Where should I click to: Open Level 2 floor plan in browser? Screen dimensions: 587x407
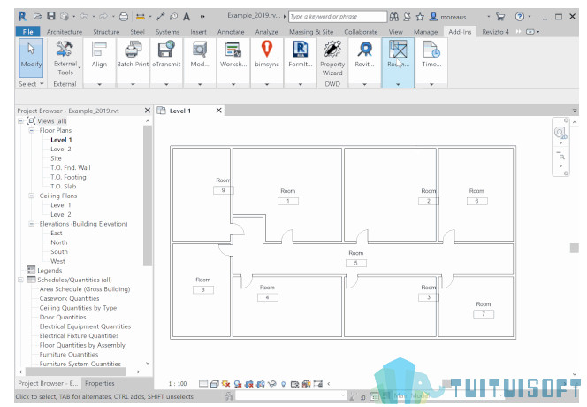click(61, 150)
